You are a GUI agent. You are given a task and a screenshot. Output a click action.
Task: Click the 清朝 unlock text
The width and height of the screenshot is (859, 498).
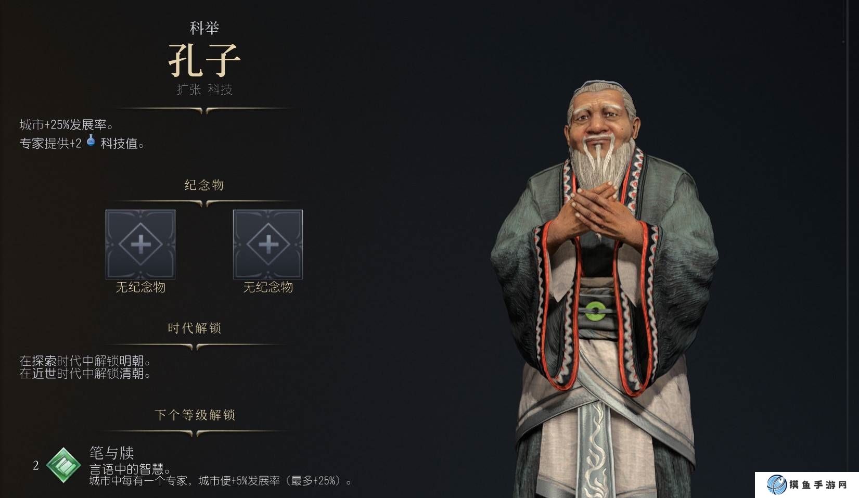[132, 374]
